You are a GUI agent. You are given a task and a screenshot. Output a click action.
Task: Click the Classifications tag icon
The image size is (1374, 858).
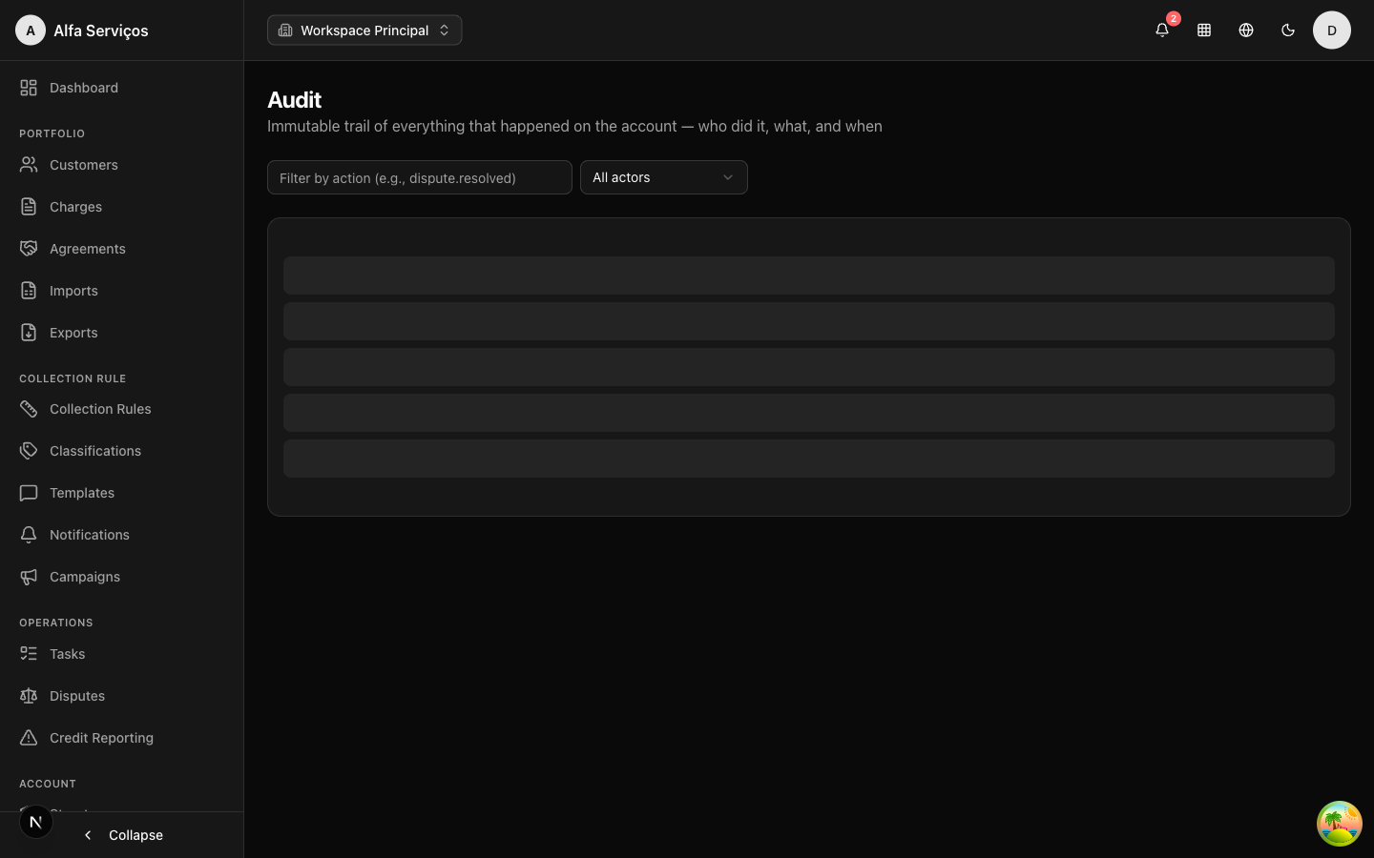pyautogui.click(x=29, y=451)
